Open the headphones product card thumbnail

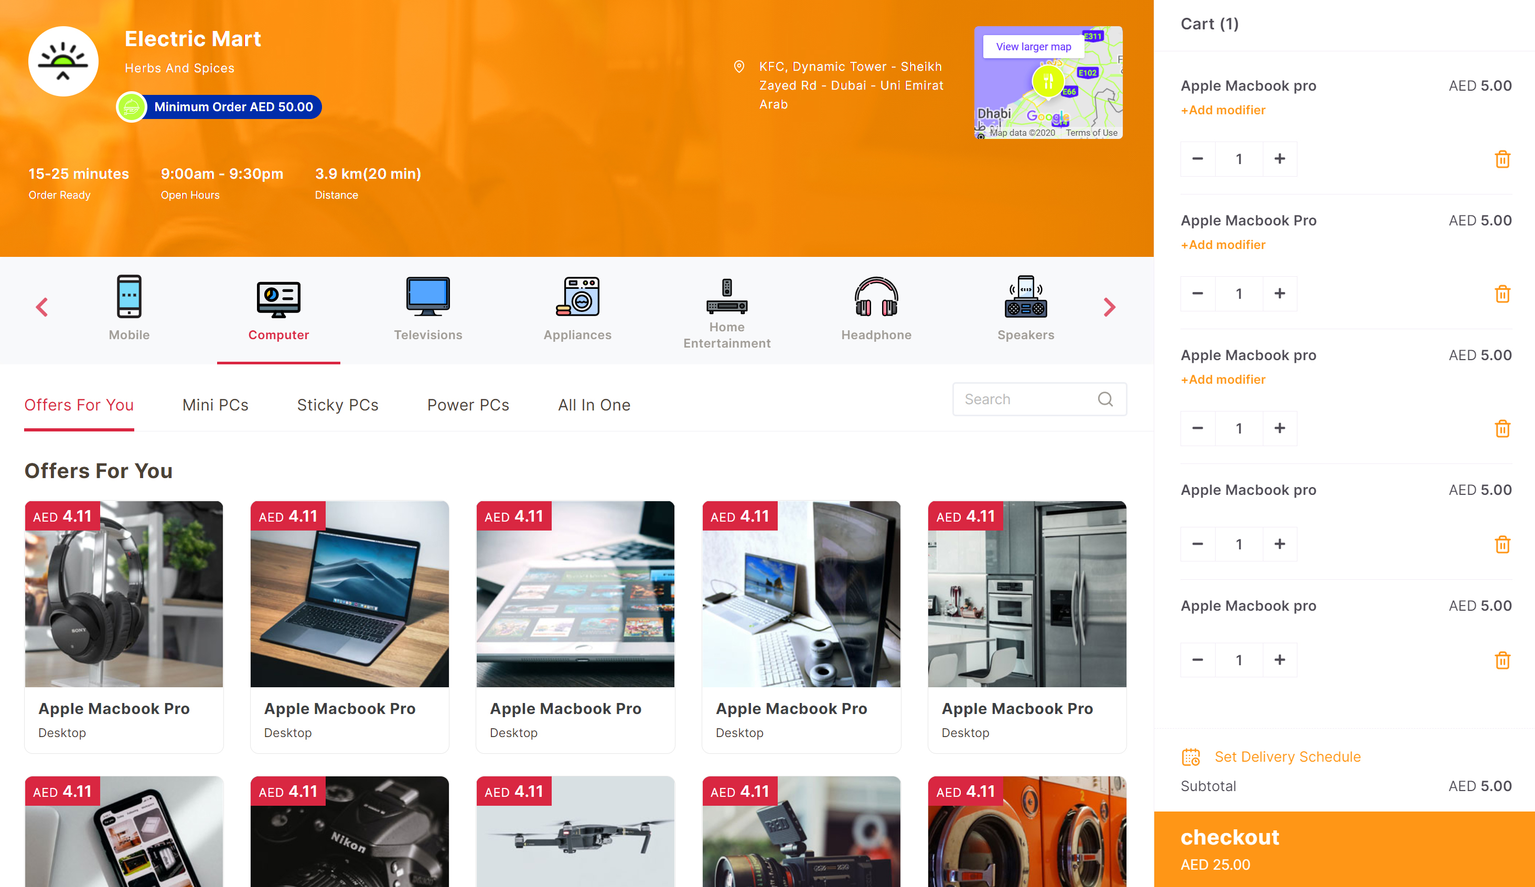(124, 594)
